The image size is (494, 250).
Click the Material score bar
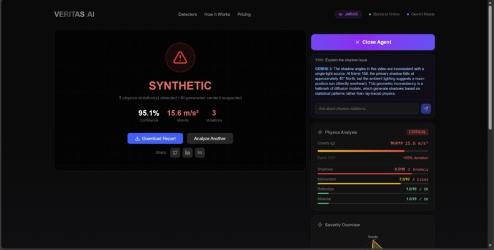(x=373, y=203)
